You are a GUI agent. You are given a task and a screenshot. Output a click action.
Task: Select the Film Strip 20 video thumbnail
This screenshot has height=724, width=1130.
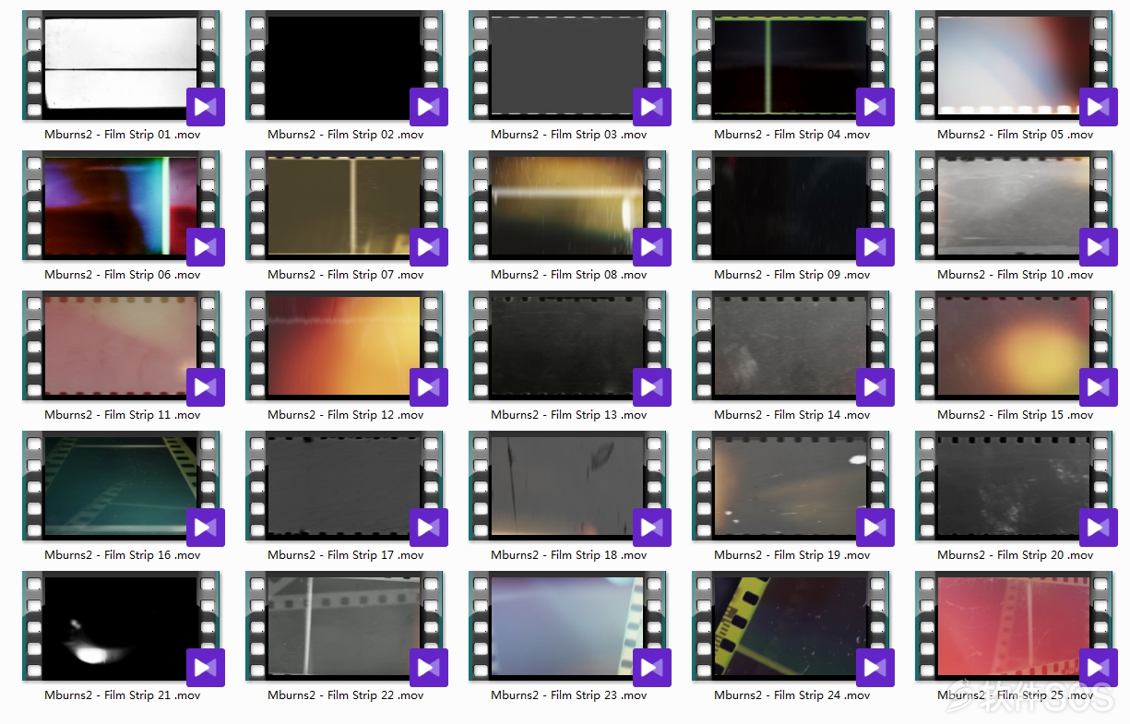point(1015,486)
